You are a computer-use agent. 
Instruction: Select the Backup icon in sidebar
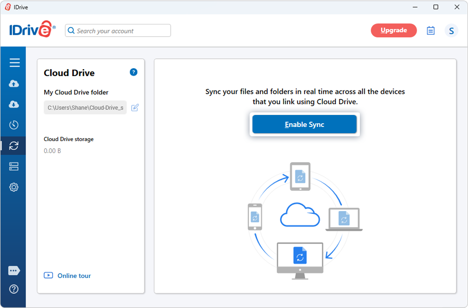[x=14, y=83]
